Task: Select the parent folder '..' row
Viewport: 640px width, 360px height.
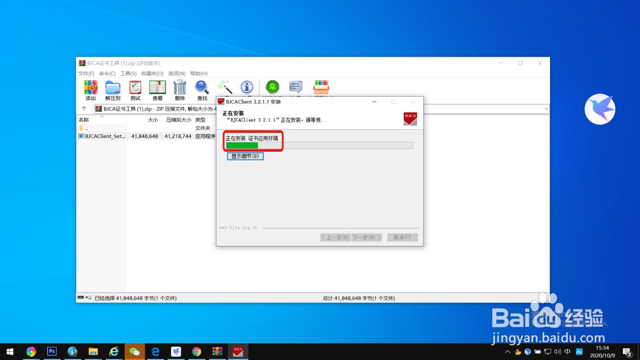Action: tap(146, 128)
